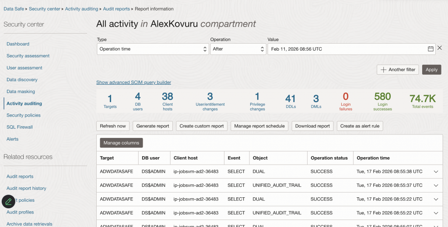Open Data masking from the sidebar
This screenshot has width=448, height=227.
coord(21,92)
